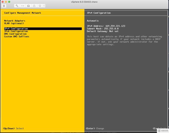Click the green macOS fullscreen button
This screenshot has height=133, width=169.
[x=9, y=2]
